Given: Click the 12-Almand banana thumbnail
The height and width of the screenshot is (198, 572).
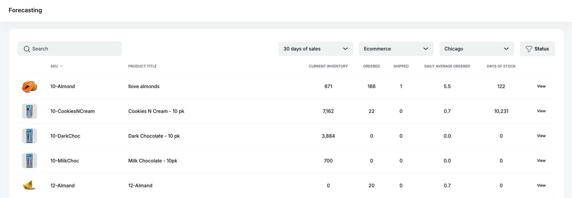Looking at the screenshot, I should click(x=30, y=185).
